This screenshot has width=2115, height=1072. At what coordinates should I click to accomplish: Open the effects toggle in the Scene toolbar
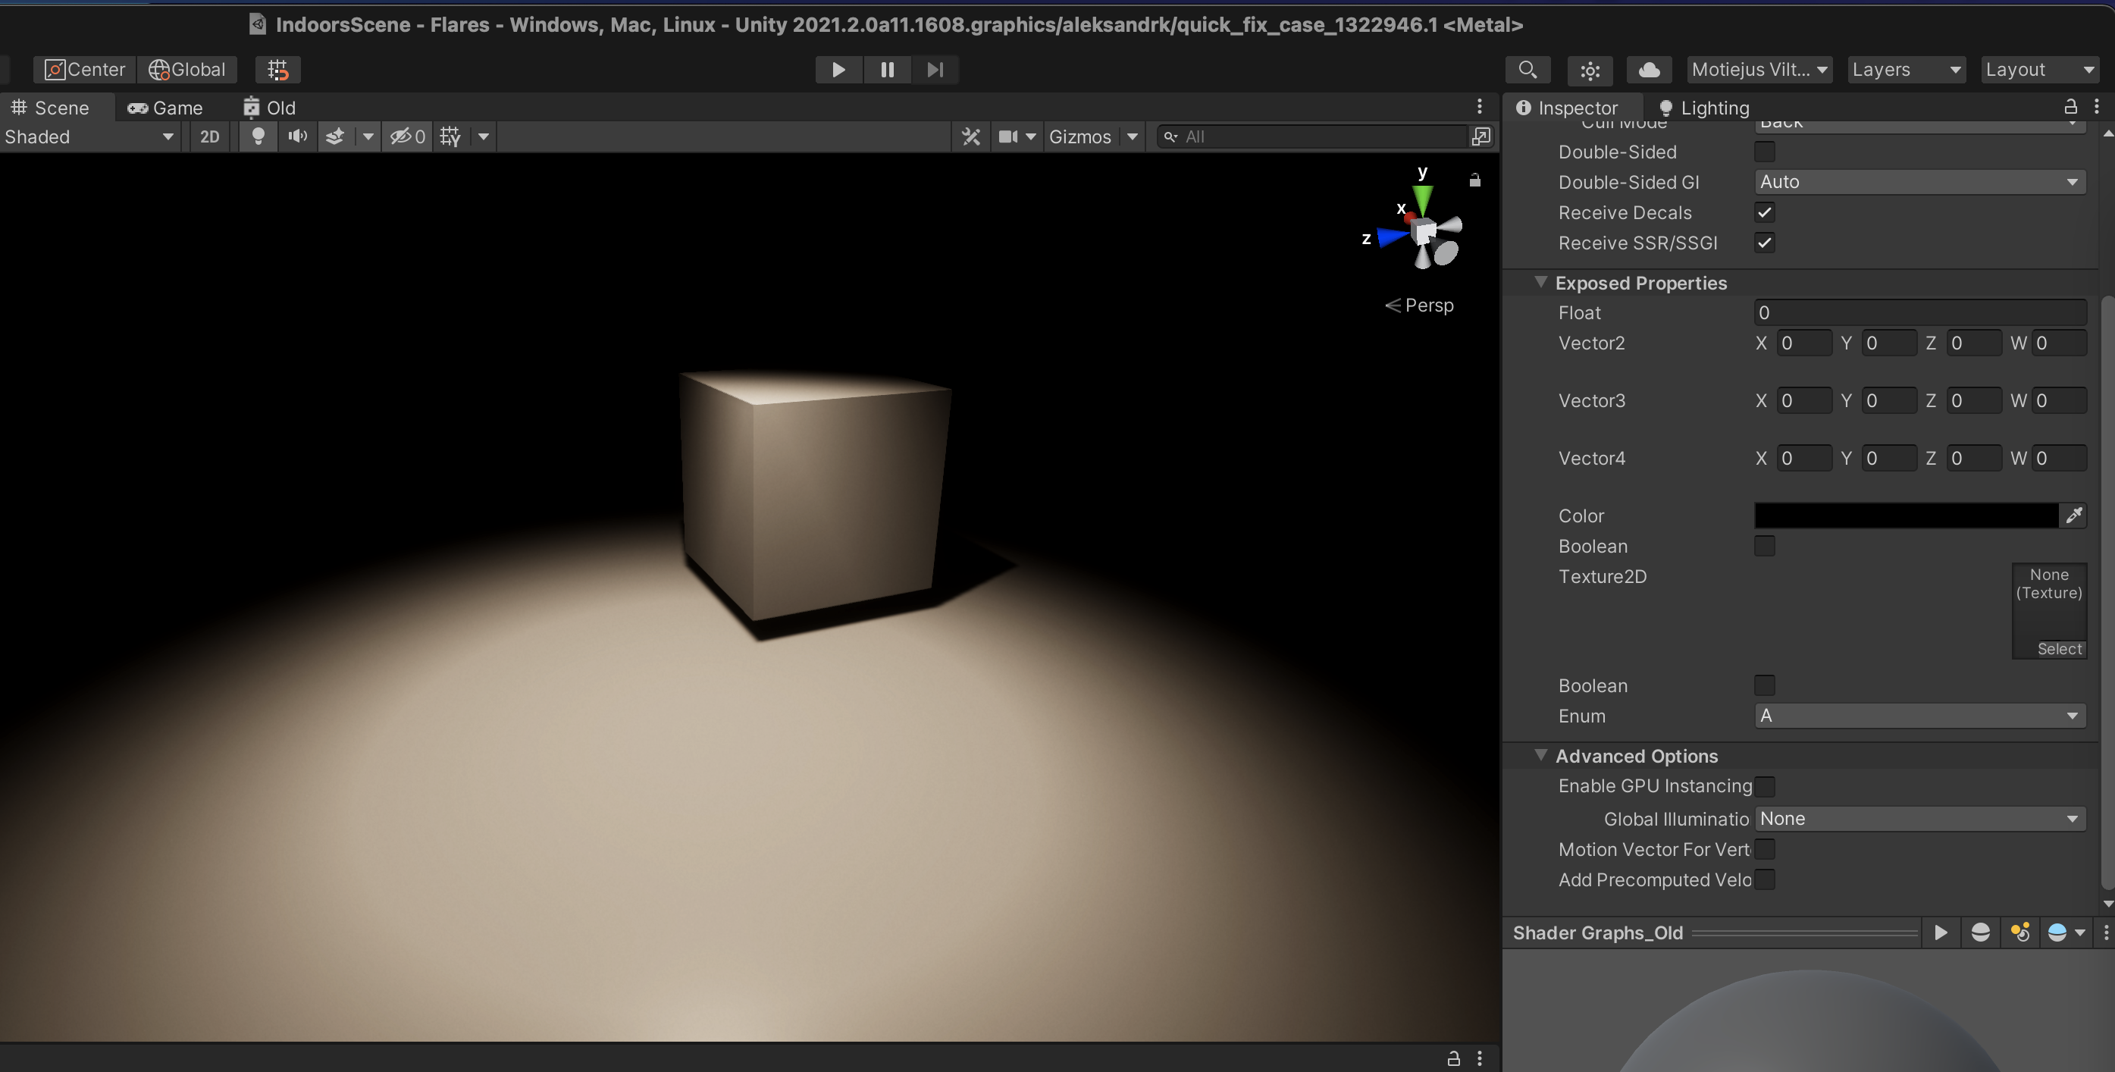[334, 136]
